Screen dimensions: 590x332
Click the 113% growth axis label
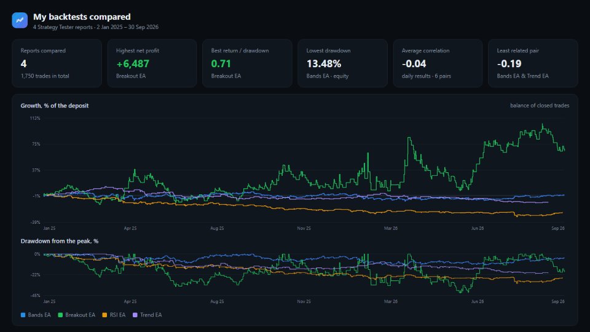pos(35,118)
